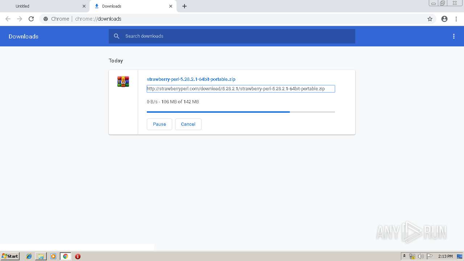464x261 pixels.
Task: Pause the strawberry-perl download
Action: click(159, 124)
